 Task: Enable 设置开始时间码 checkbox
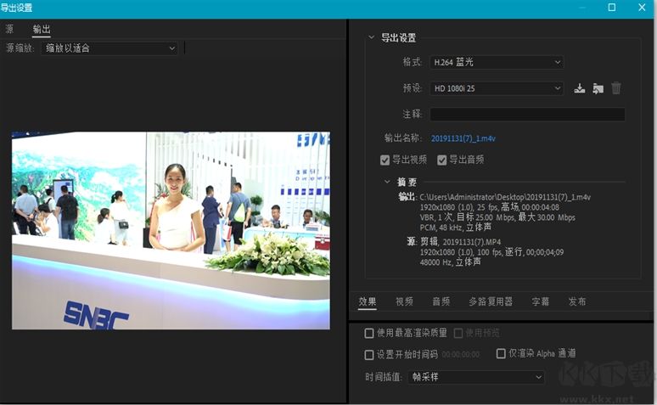tap(369, 354)
